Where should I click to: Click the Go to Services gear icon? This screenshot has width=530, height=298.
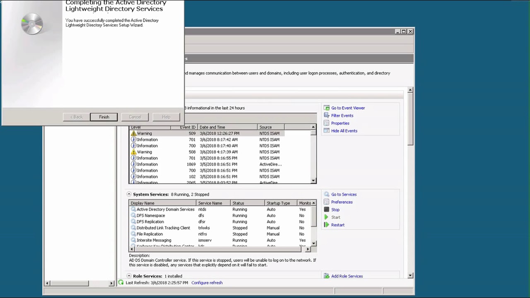pyautogui.click(x=327, y=194)
